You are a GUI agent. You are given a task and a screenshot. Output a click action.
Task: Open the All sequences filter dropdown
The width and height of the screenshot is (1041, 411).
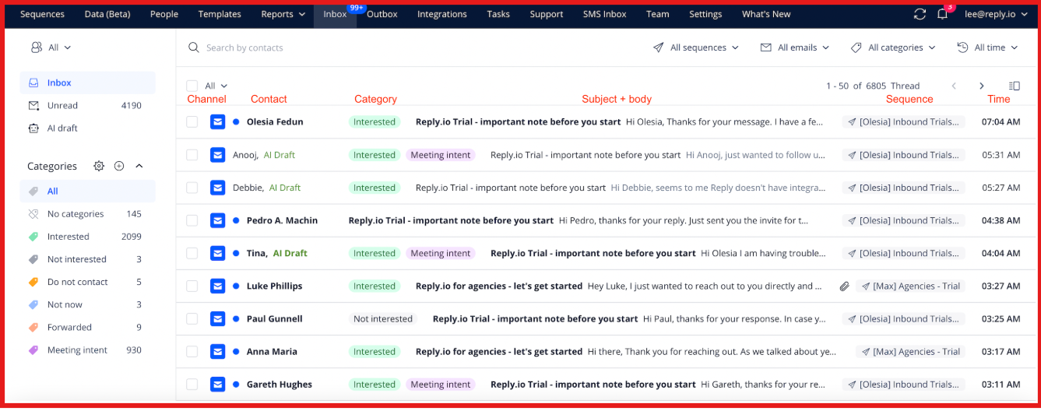[x=696, y=47]
